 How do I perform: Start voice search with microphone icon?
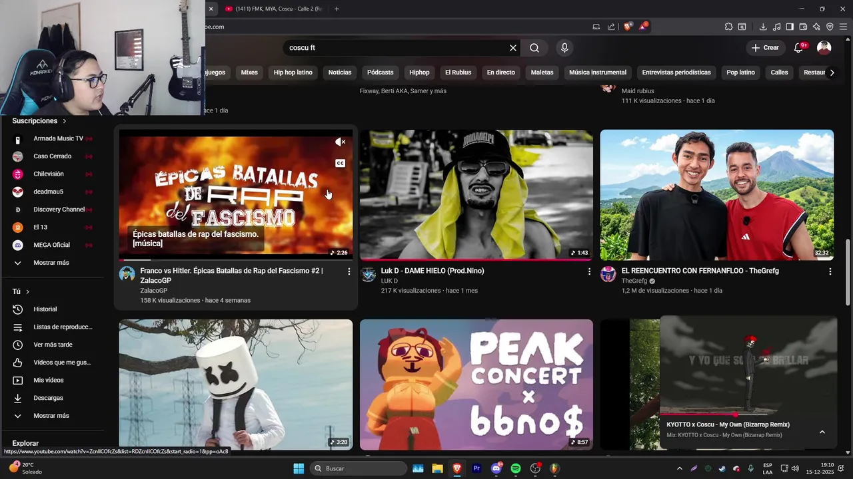[564, 48]
